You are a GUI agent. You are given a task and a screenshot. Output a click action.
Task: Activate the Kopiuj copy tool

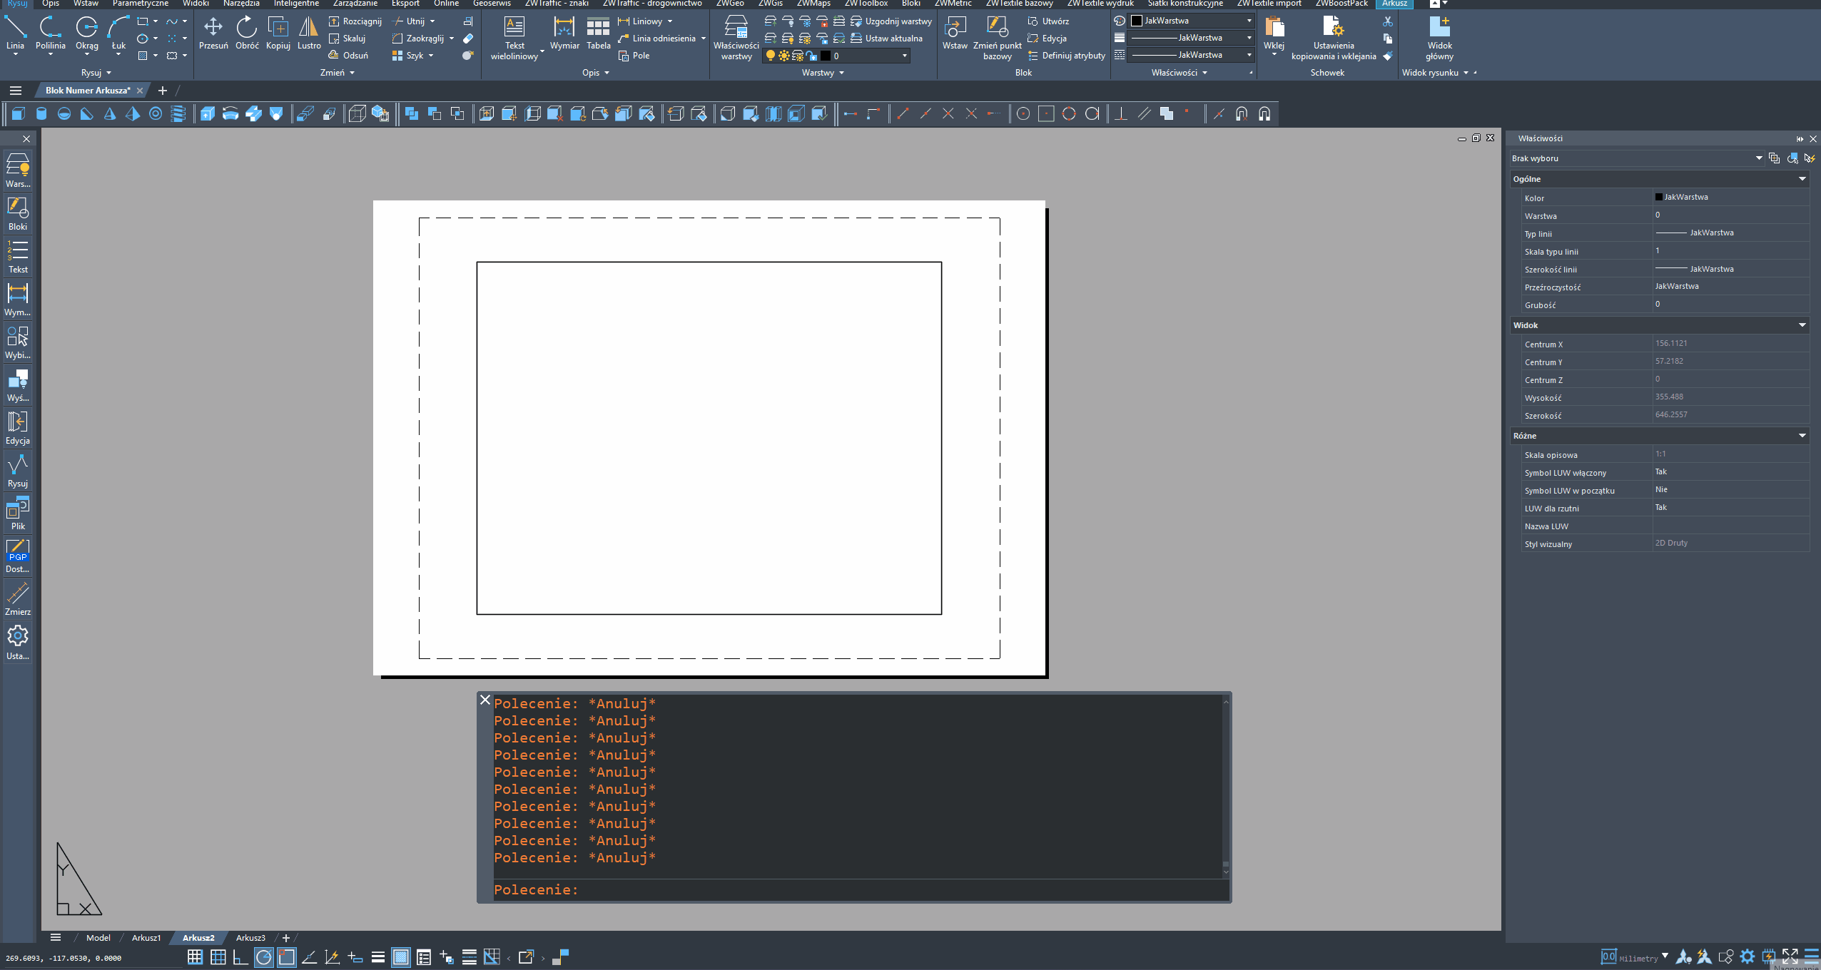tap(278, 33)
